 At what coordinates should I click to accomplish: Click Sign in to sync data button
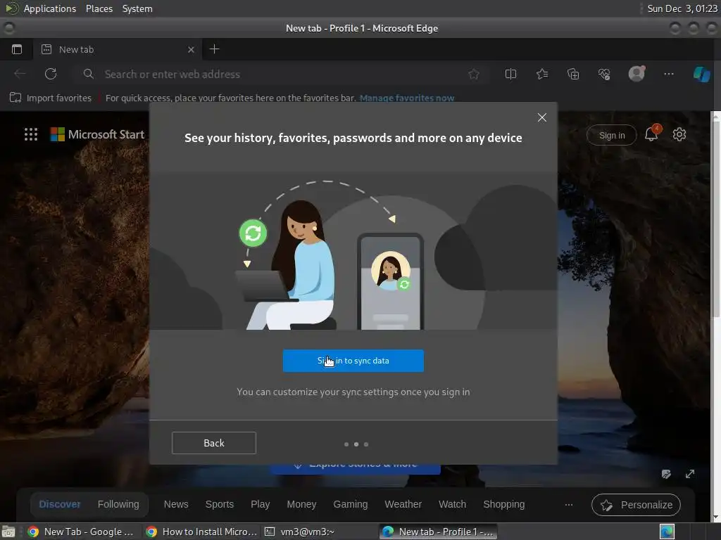(x=353, y=361)
